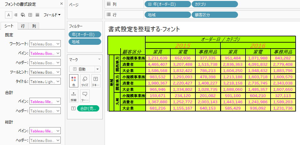Click the 詳細 (Detail) marks button
Image resolution: width=300 pixels, height=145 pixels.
coord(74,96)
